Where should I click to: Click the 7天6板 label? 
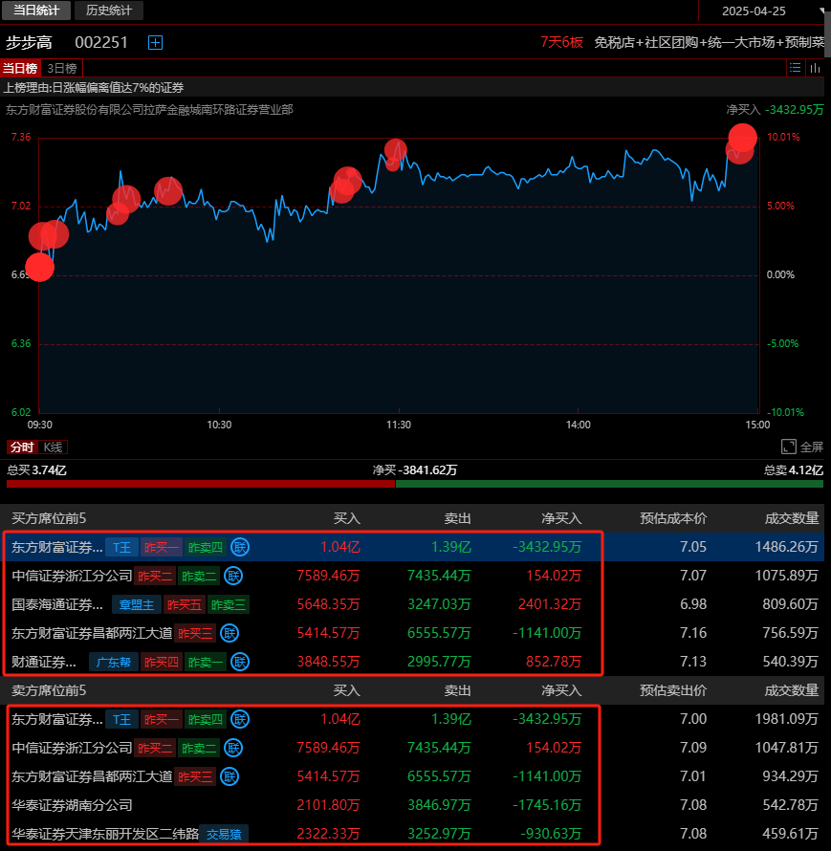561,42
